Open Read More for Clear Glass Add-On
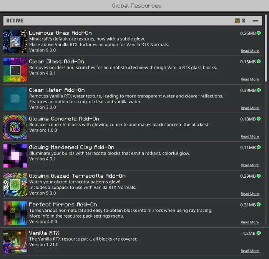 click(250, 79)
